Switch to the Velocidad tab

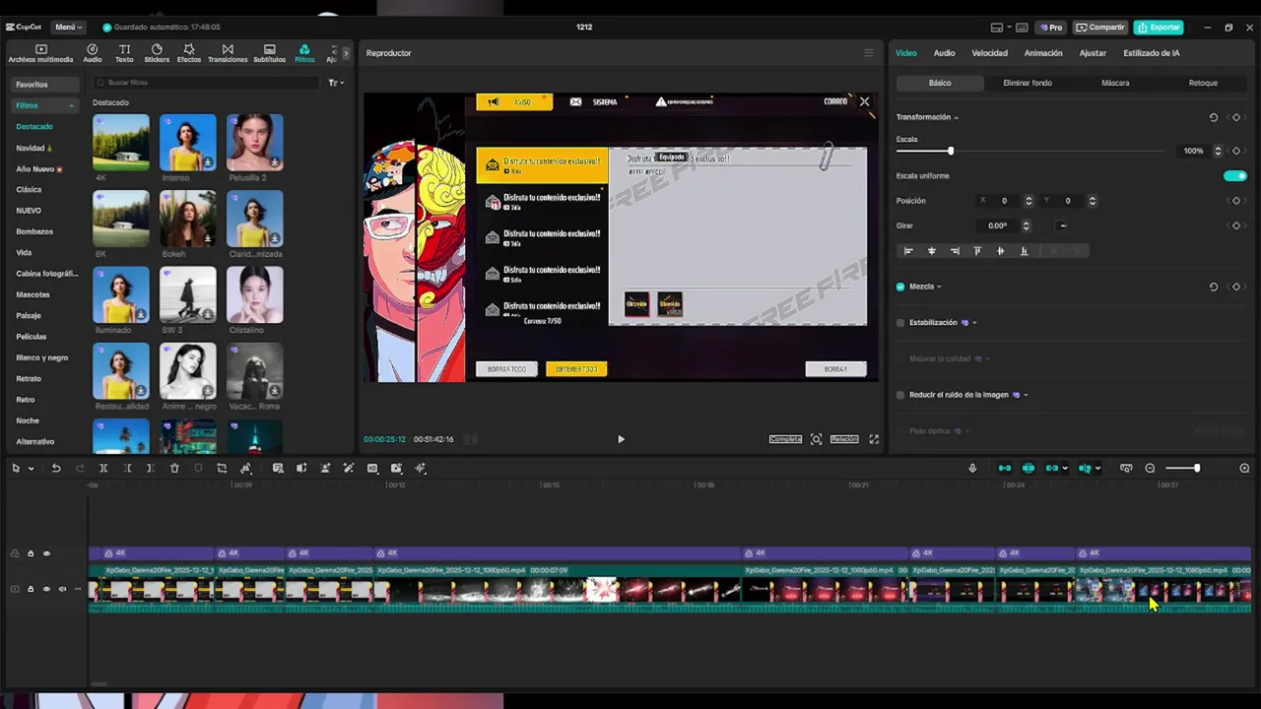click(x=989, y=53)
